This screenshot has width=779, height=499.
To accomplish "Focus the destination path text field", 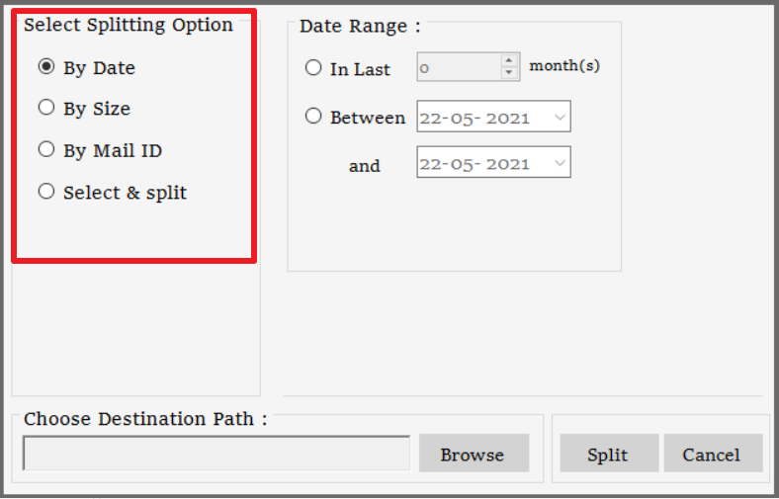I will pos(216,454).
